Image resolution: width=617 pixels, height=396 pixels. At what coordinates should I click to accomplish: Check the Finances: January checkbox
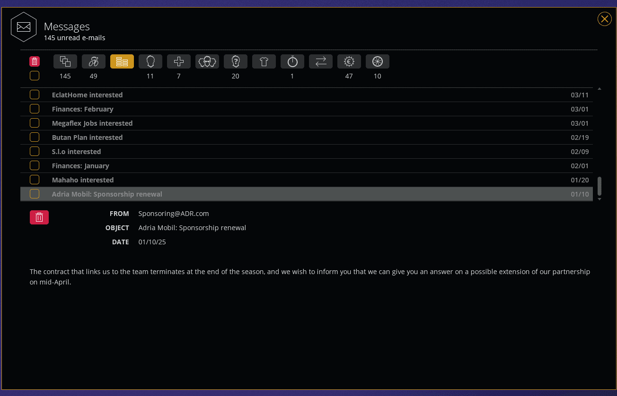(x=35, y=165)
